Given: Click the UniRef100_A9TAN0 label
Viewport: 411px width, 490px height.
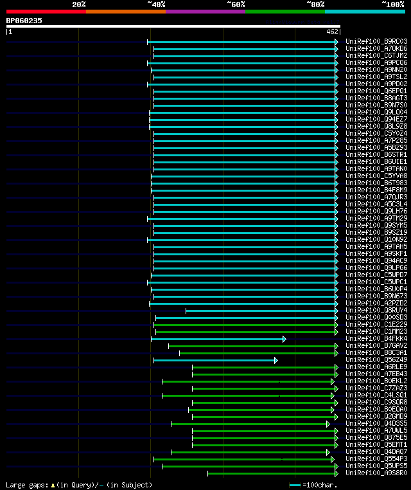Looking at the screenshot, I should pyautogui.click(x=376, y=168).
